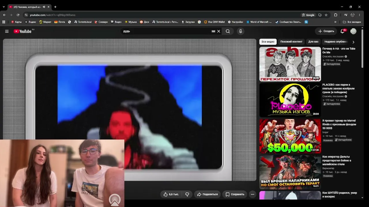Select the 'Похожий контент' chip
The width and height of the screenshot is (369, 207).
click(x=291, y=42)
